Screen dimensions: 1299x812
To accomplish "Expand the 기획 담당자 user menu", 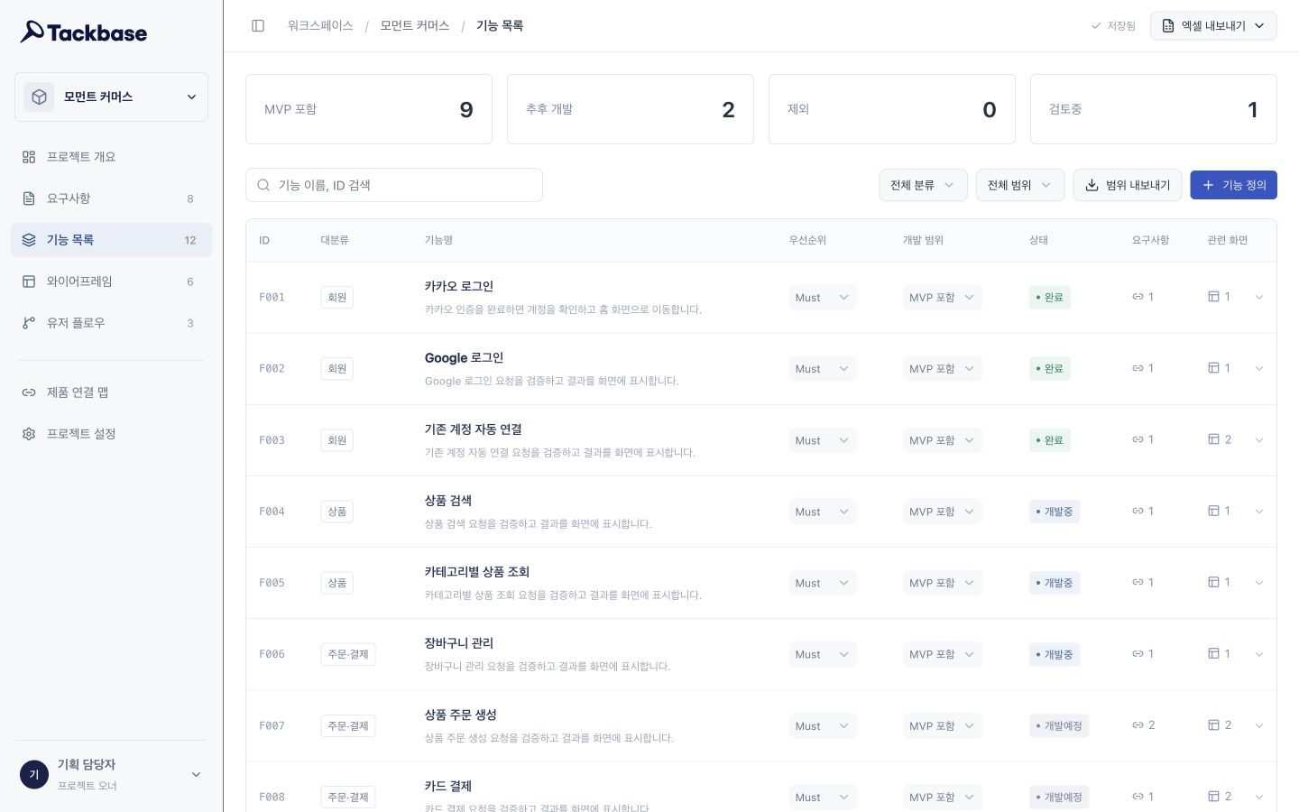I will [196, 774].
